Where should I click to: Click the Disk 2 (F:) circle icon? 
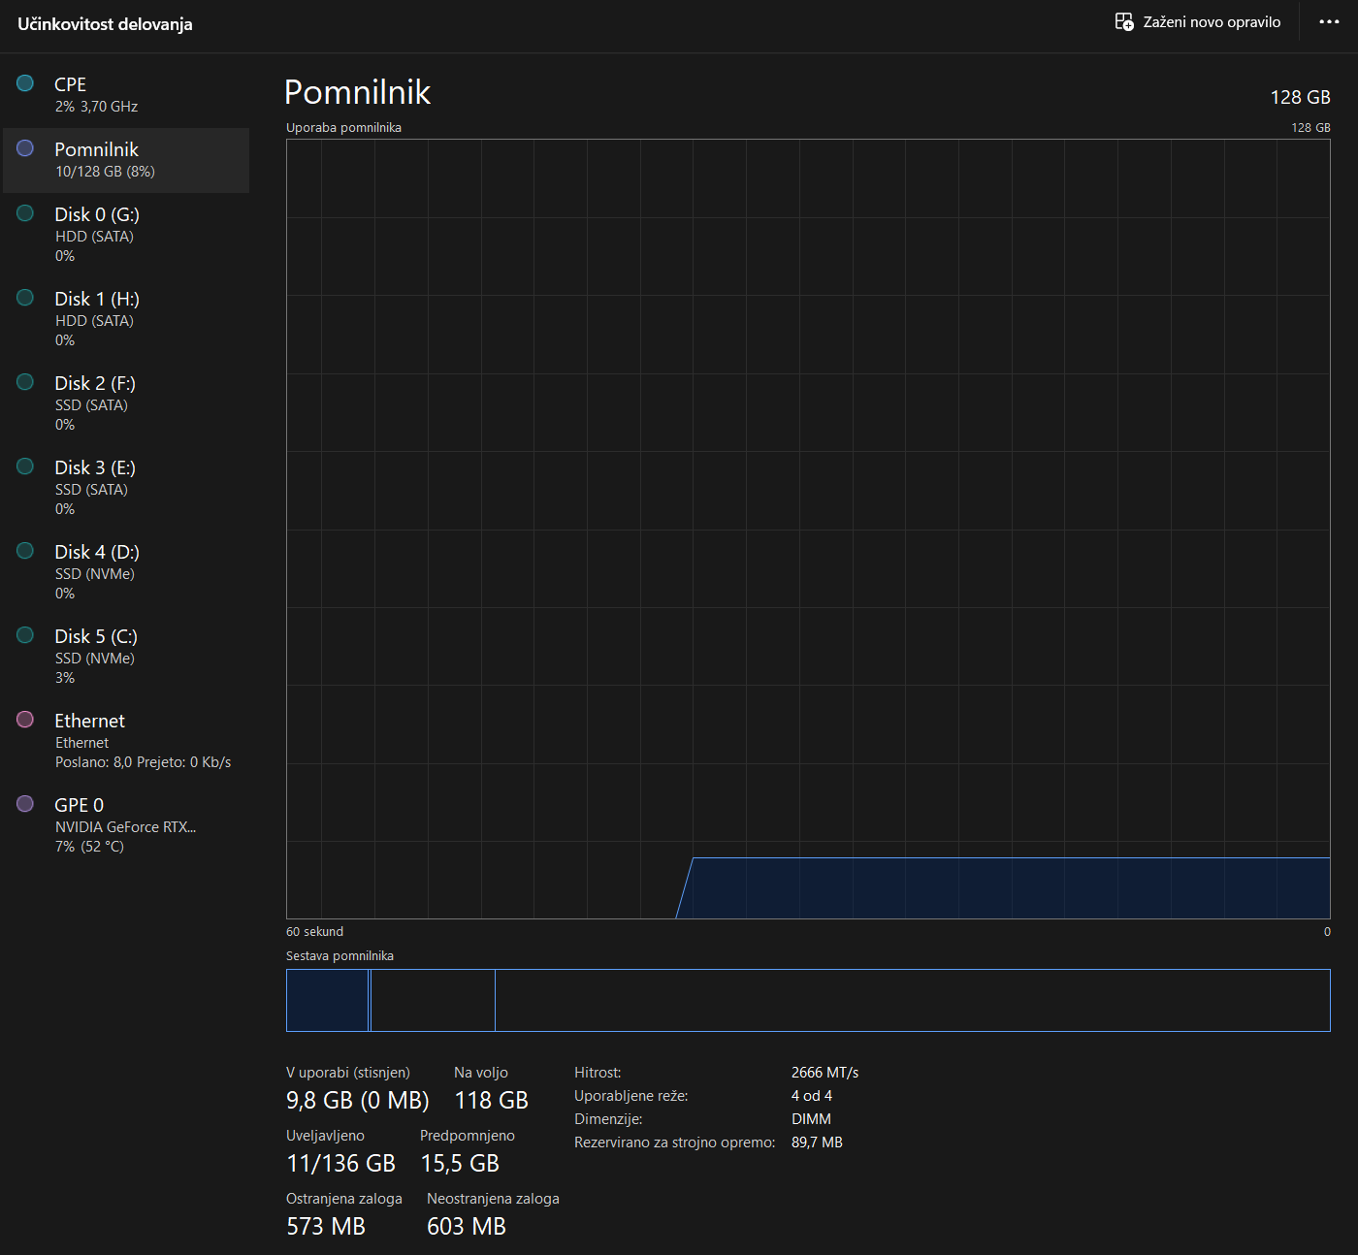point(25,382)
